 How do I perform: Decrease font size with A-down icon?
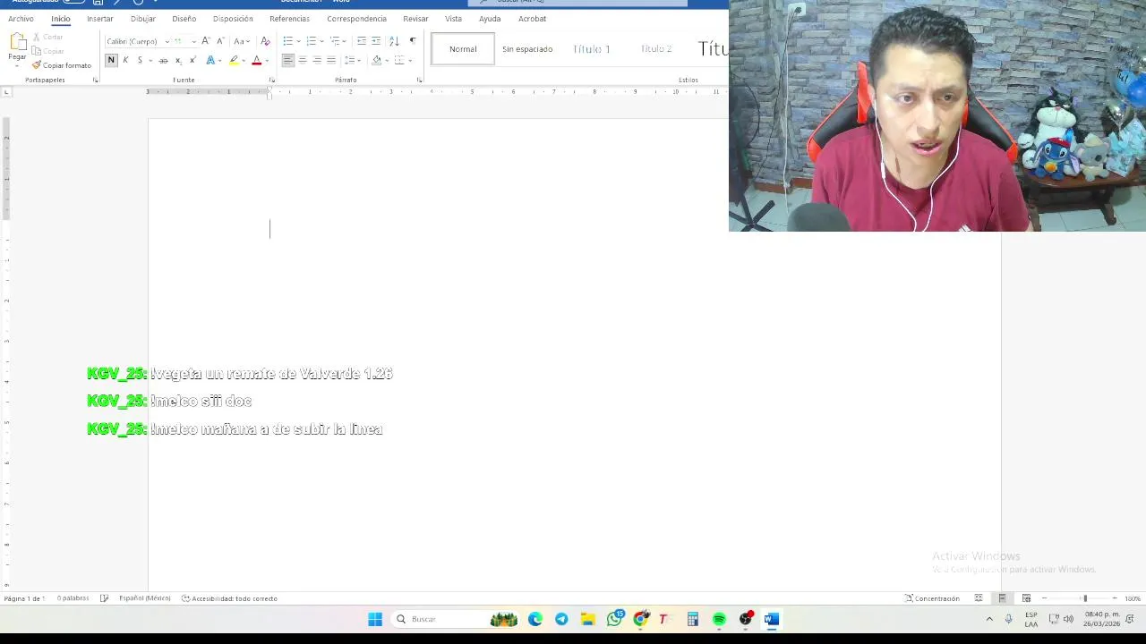point(220,41)
